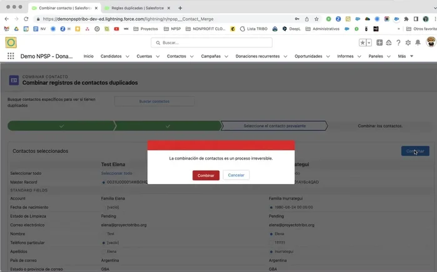Open the Google Docs NV bookmark

pyautogui.click(x=39, y=29)
